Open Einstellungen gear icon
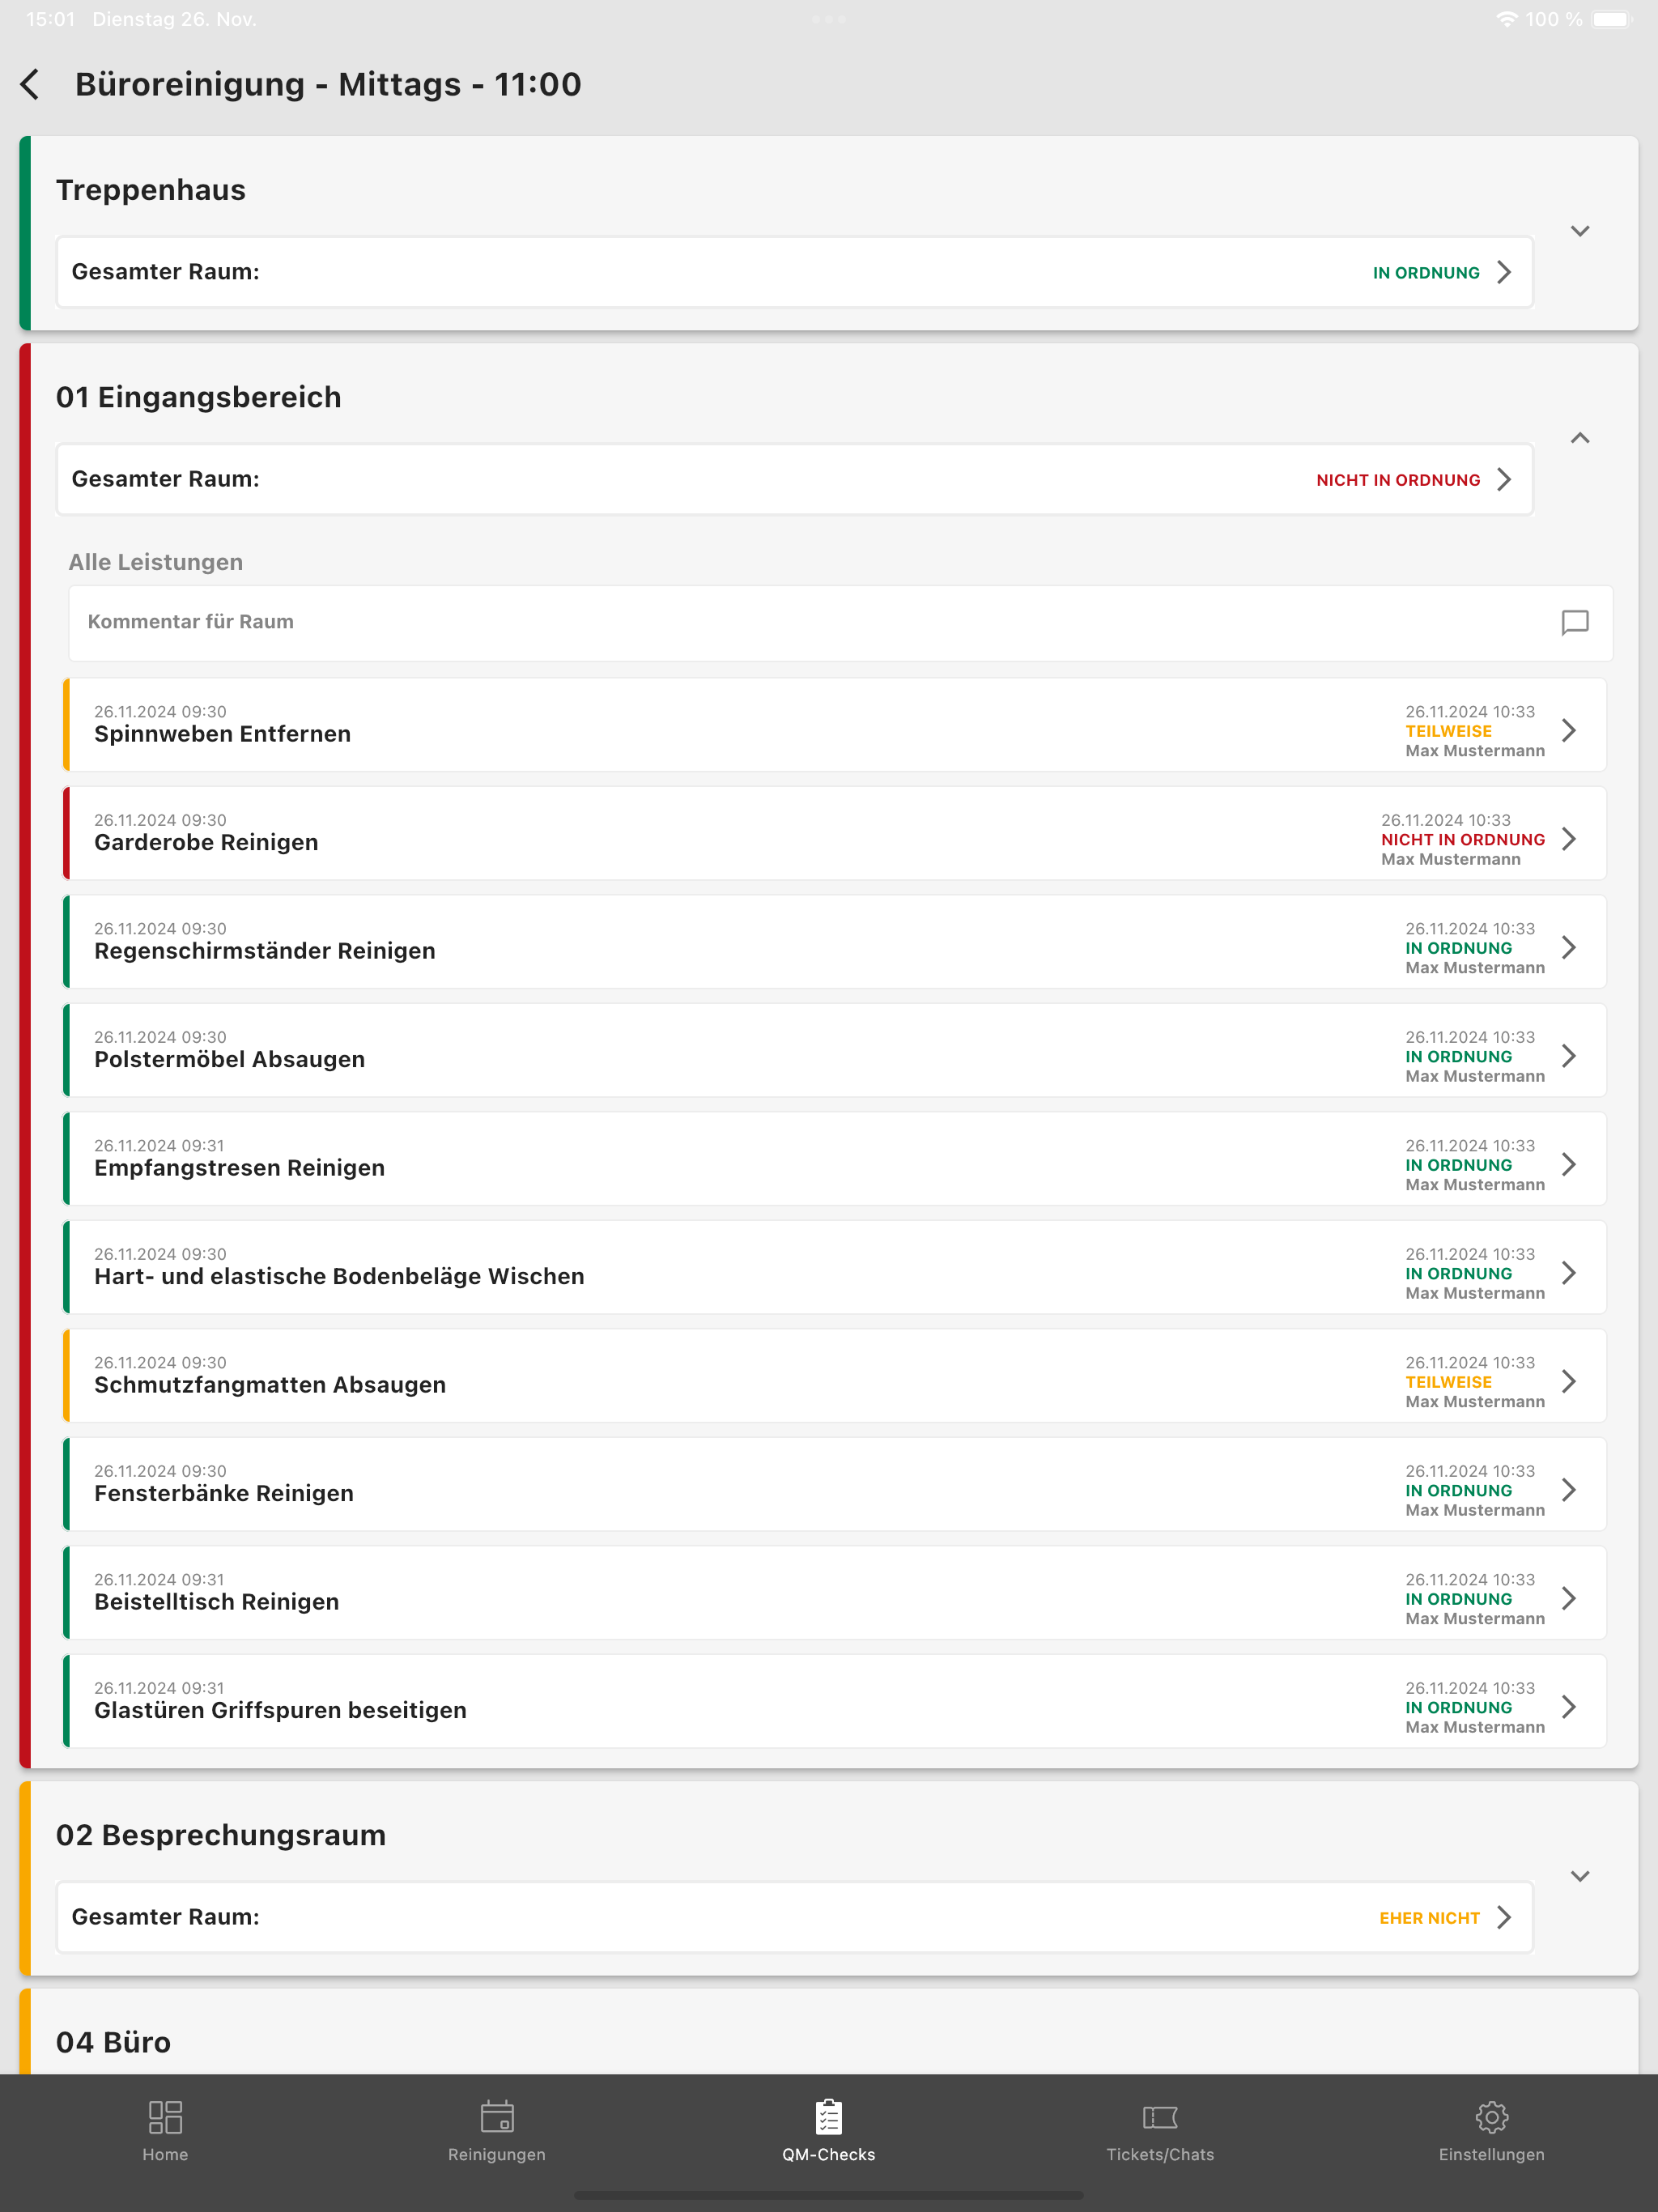 click(1491, 2117)
